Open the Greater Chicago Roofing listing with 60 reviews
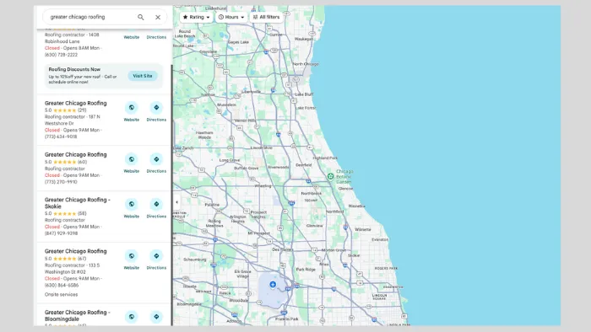Screen dimensions: 591x332 76,154
